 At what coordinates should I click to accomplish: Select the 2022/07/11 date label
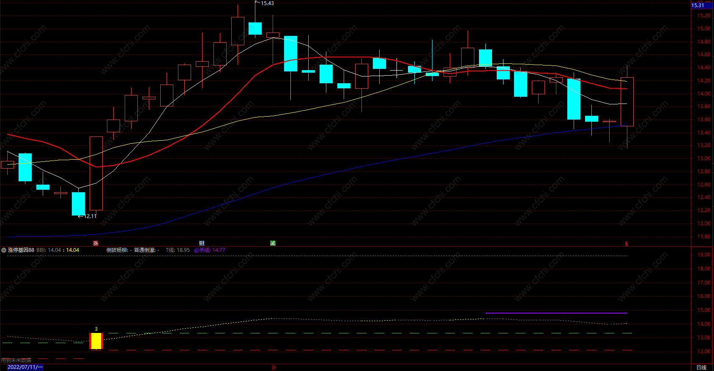25,367
